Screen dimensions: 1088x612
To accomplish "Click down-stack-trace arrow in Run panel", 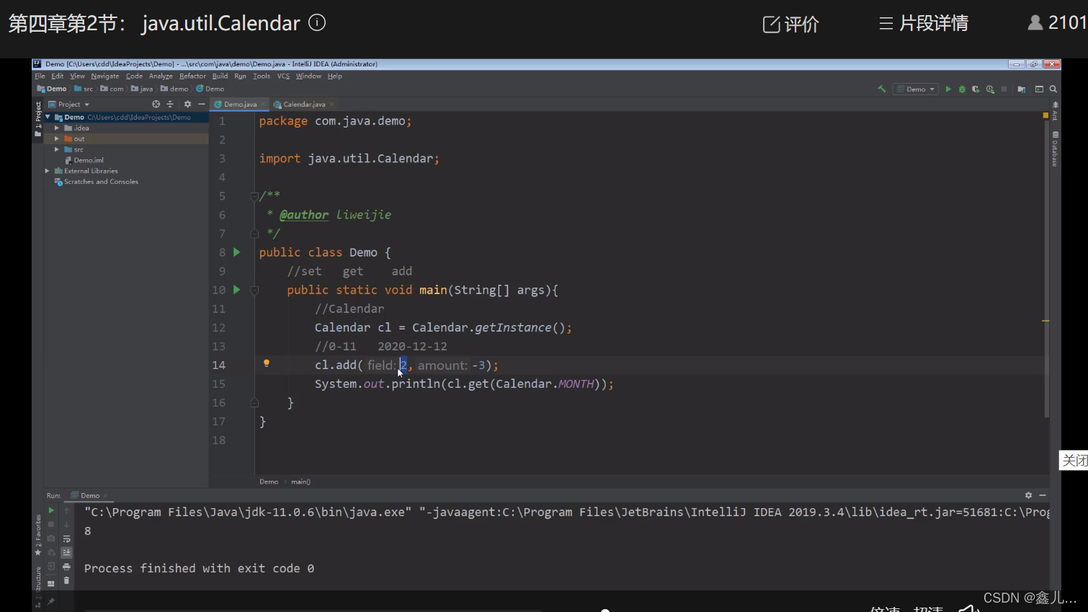I will 66,524.
